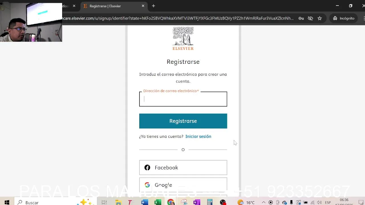
Task: Click the Registrarse button
Action: [183, 121]
